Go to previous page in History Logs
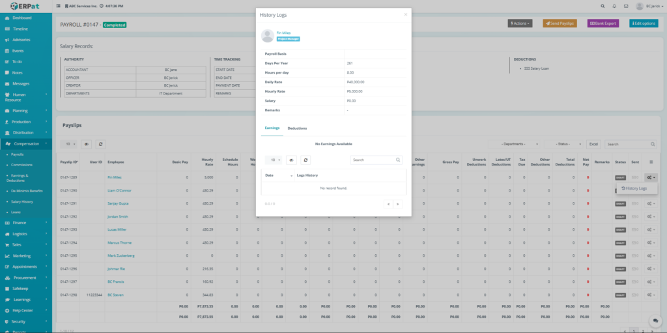667x333 pixels. click(388, 204)
